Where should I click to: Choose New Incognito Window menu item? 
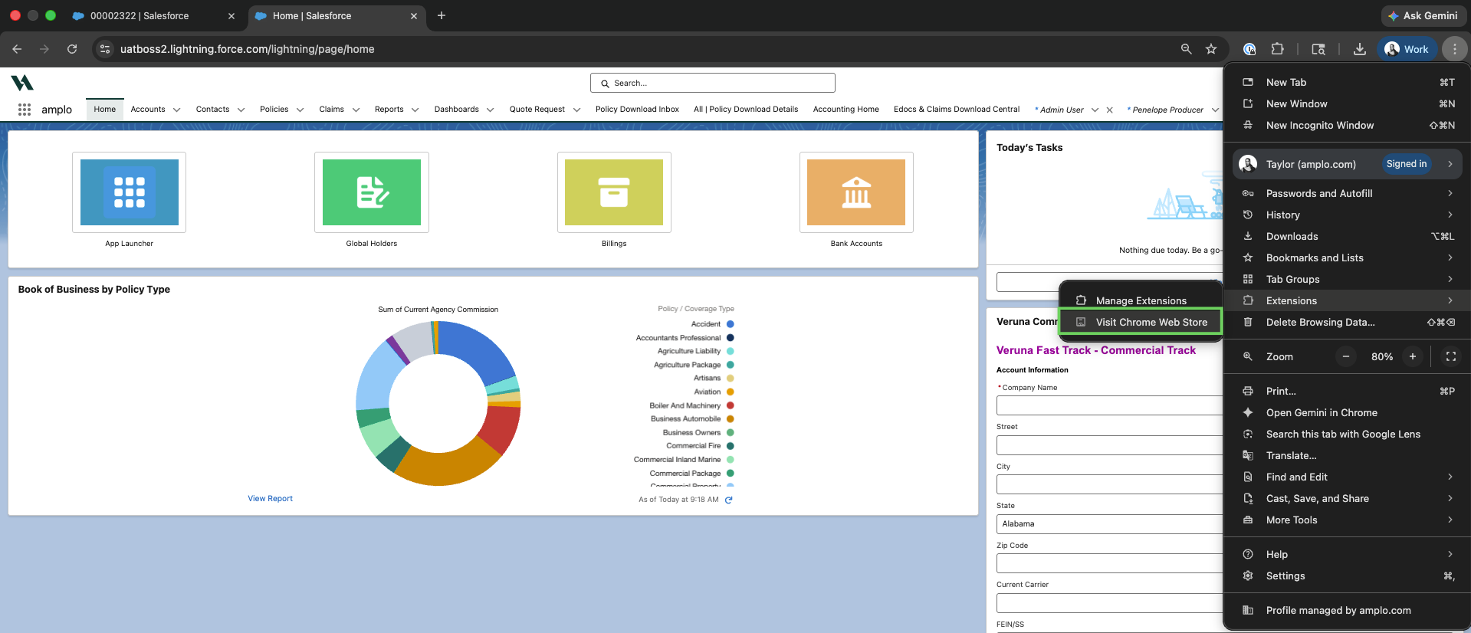pyautogui.click(x=1347, y=125)
